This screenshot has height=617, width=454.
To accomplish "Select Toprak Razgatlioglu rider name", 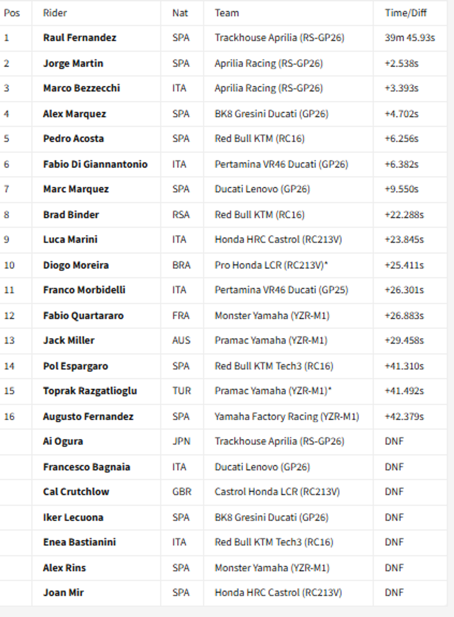I will pos(90,391).
